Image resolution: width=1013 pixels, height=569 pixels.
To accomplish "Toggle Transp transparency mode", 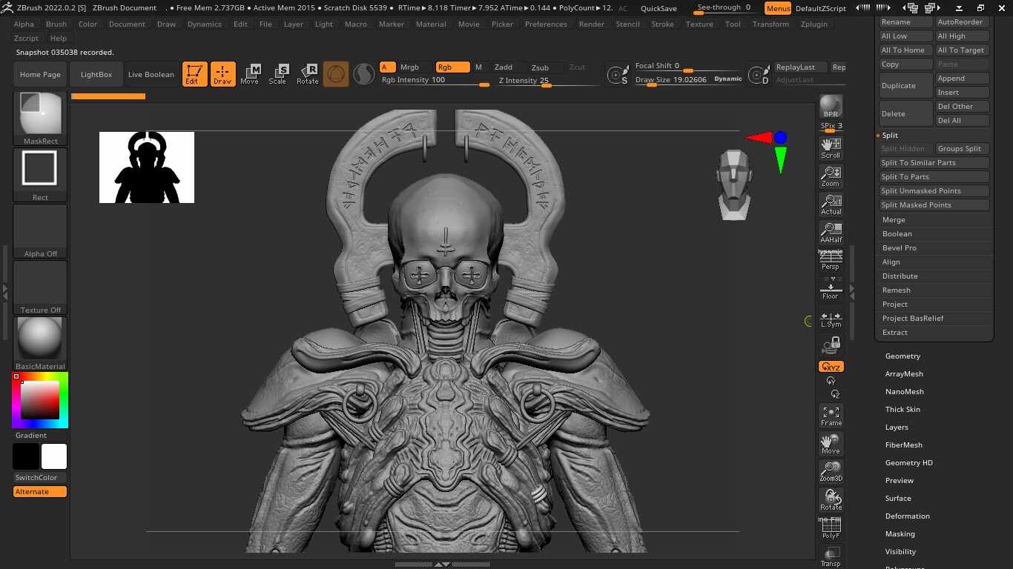I will point(831,557).
